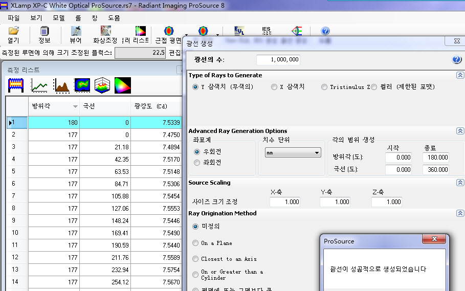
Task: Select X 삼색치 radio option
Action: 274,87
